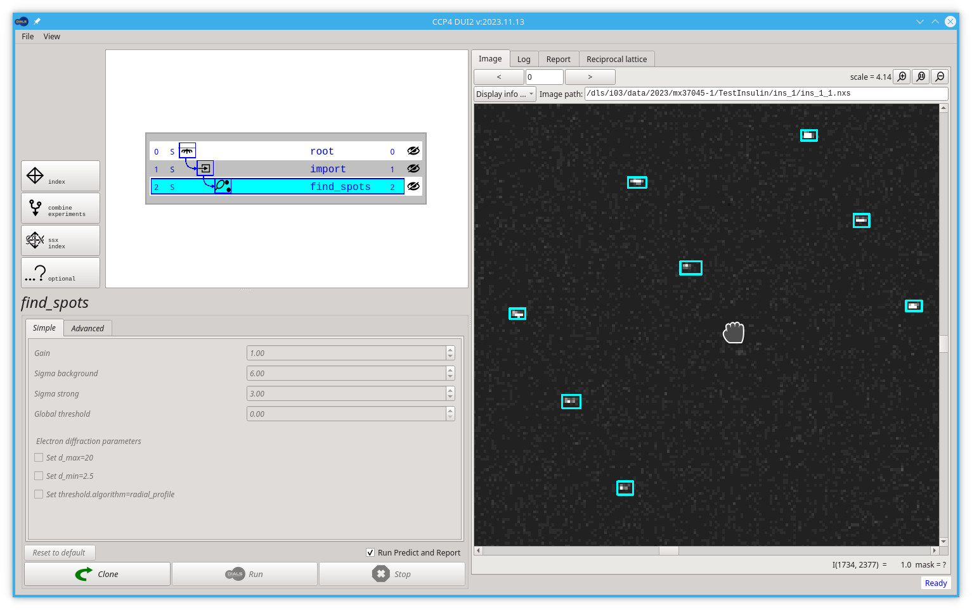
Task: Click the image scroll left arrow
Action: point(479,550)
